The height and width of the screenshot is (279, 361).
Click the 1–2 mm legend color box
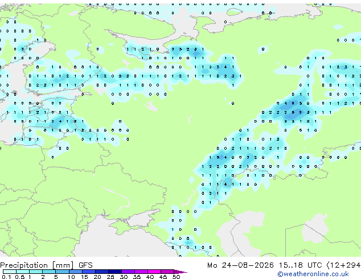point(36,272)
